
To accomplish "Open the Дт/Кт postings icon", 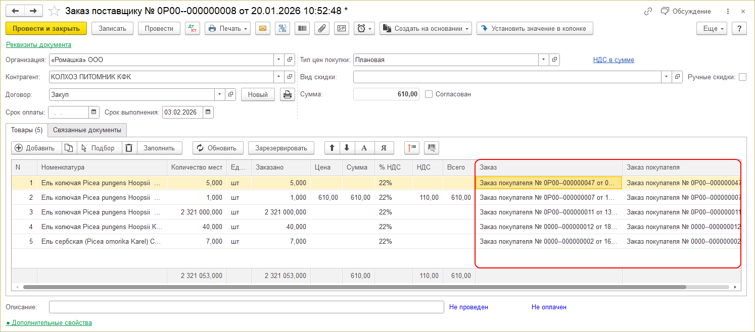I will pyautogui.click(x=193, y=29).
